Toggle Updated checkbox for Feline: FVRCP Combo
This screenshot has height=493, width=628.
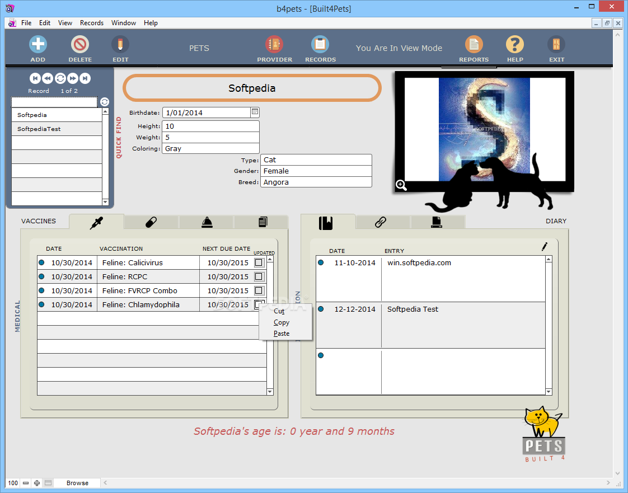tap(259, 290)
